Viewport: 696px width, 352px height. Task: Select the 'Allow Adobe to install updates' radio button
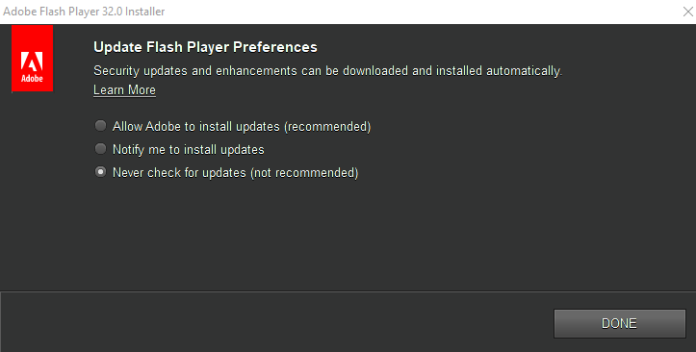[101, 126]
